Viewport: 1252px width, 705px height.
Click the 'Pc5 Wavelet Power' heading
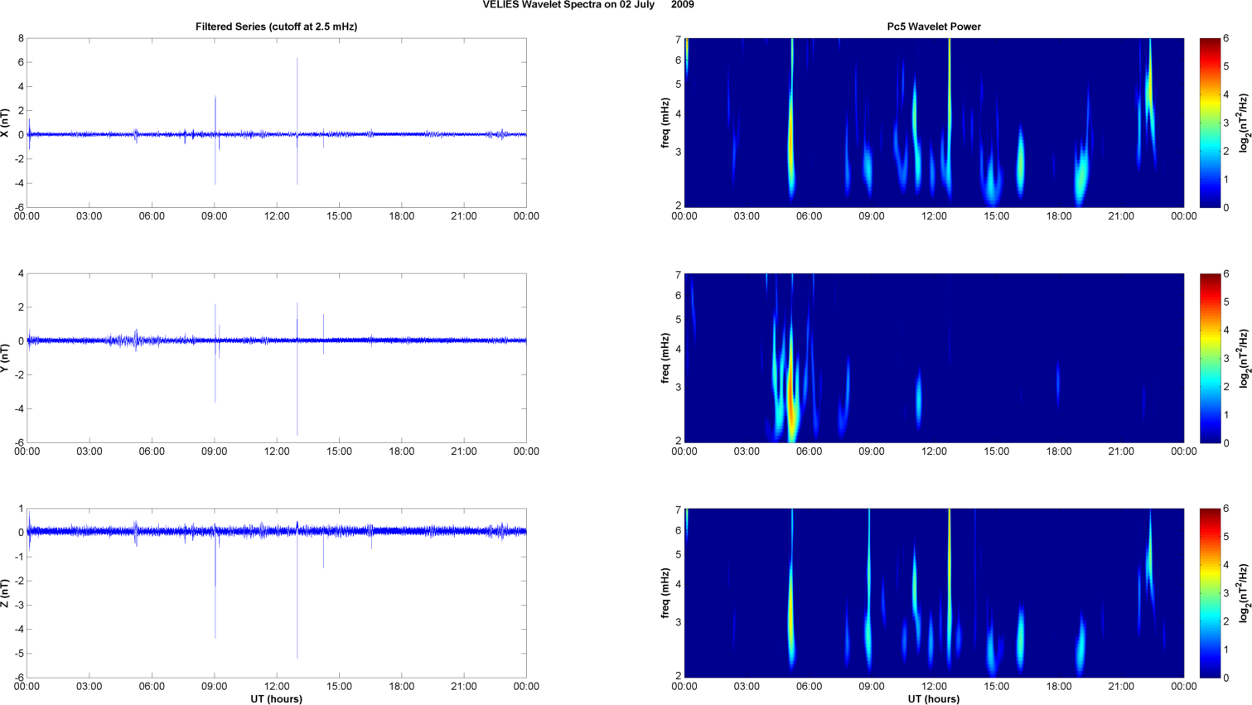[934, 27]
